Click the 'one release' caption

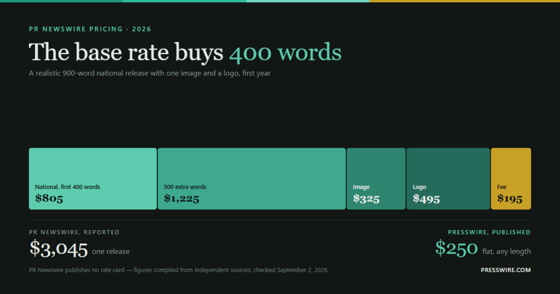(110, 251)
